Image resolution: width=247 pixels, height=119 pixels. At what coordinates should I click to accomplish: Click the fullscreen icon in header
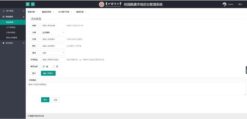click(33, 4)
